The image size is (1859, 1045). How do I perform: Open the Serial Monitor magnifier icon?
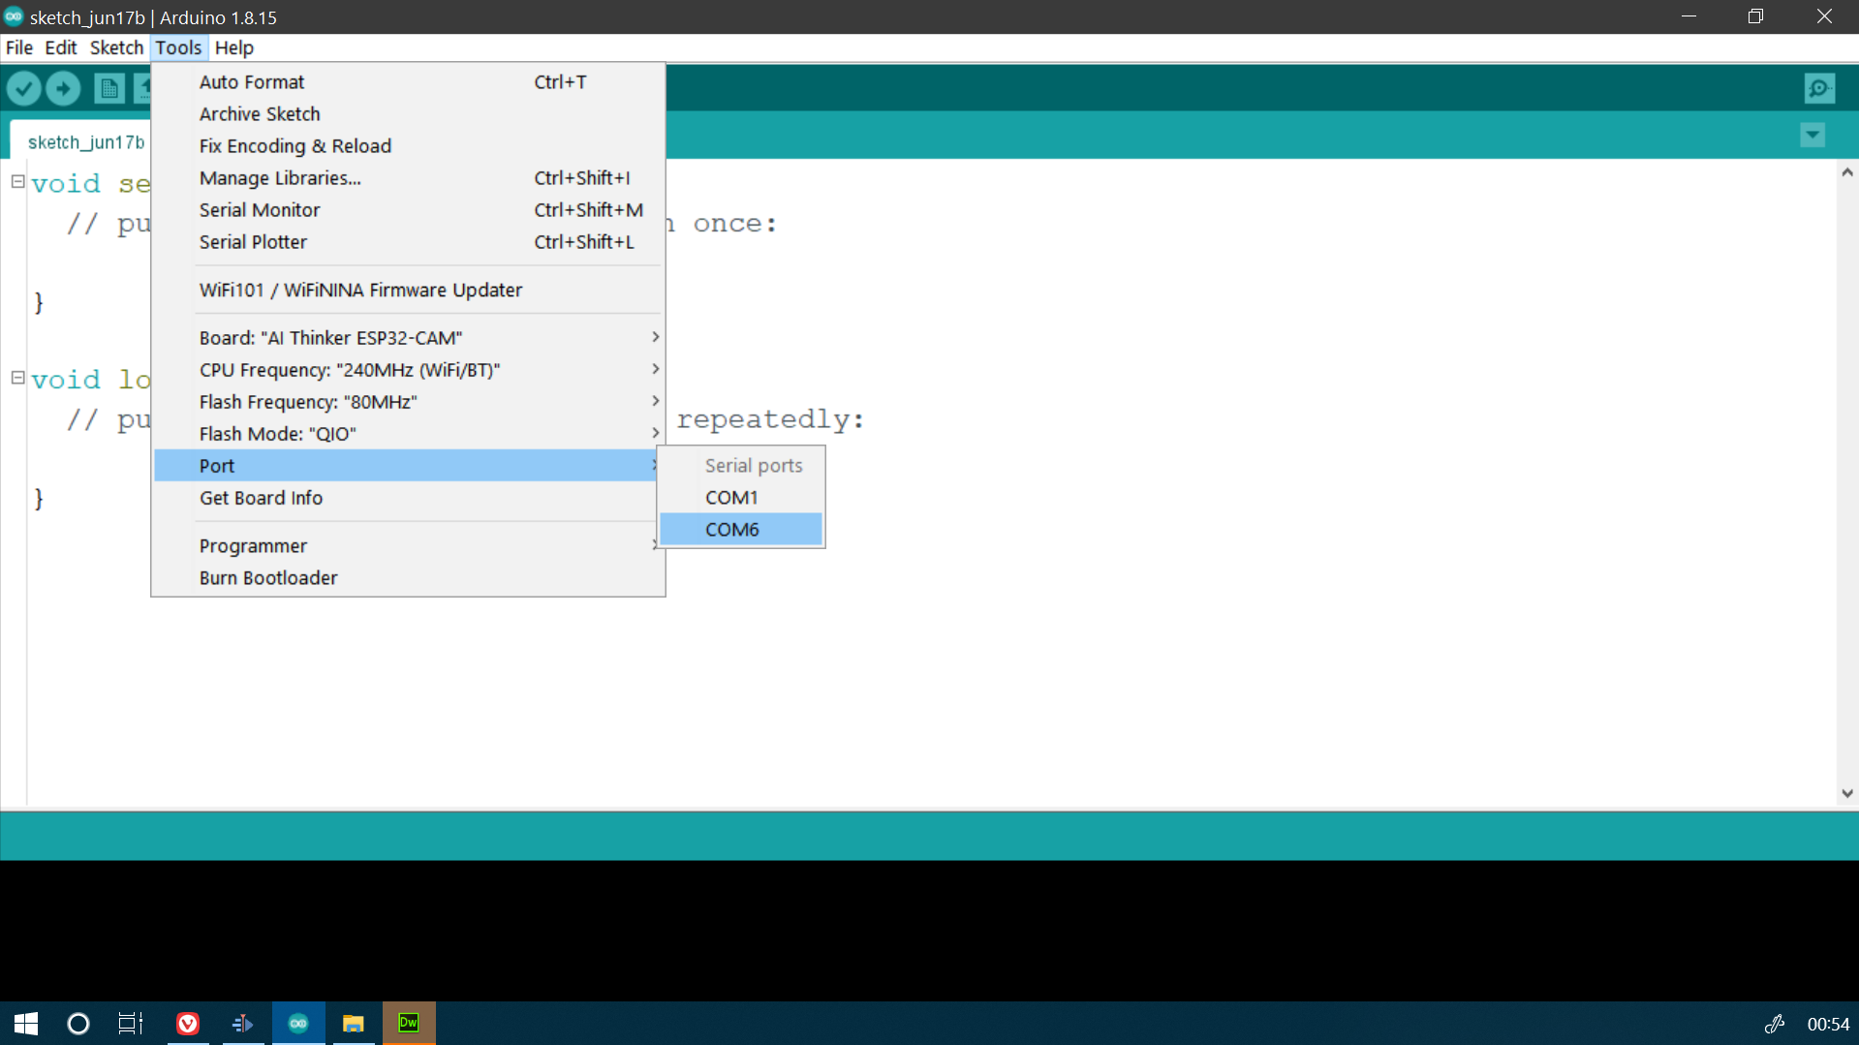point(1819,88)
